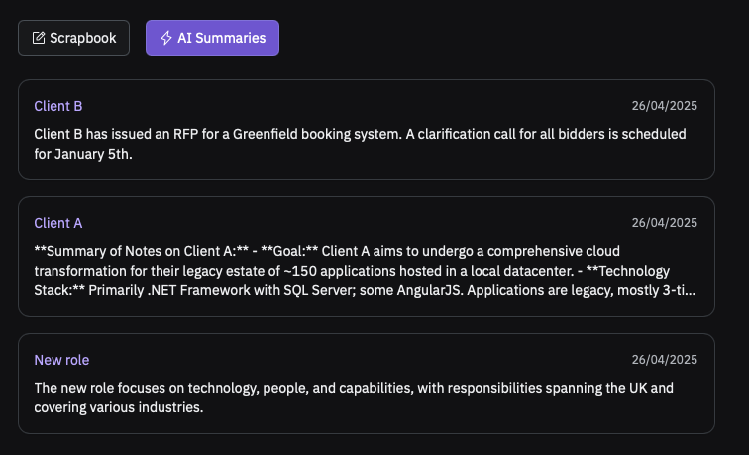Expand the truncated Client A summary text
Viewport: 749px width, 455px height.
[x=365, y=271]
